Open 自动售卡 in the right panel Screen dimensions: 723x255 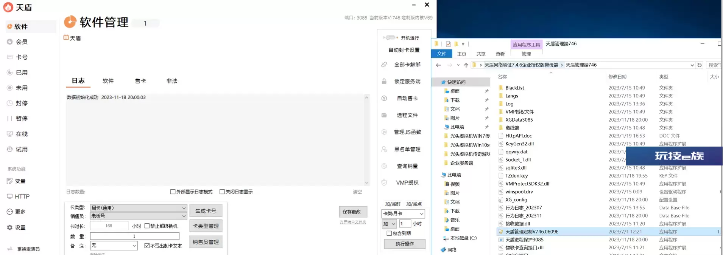407,99
